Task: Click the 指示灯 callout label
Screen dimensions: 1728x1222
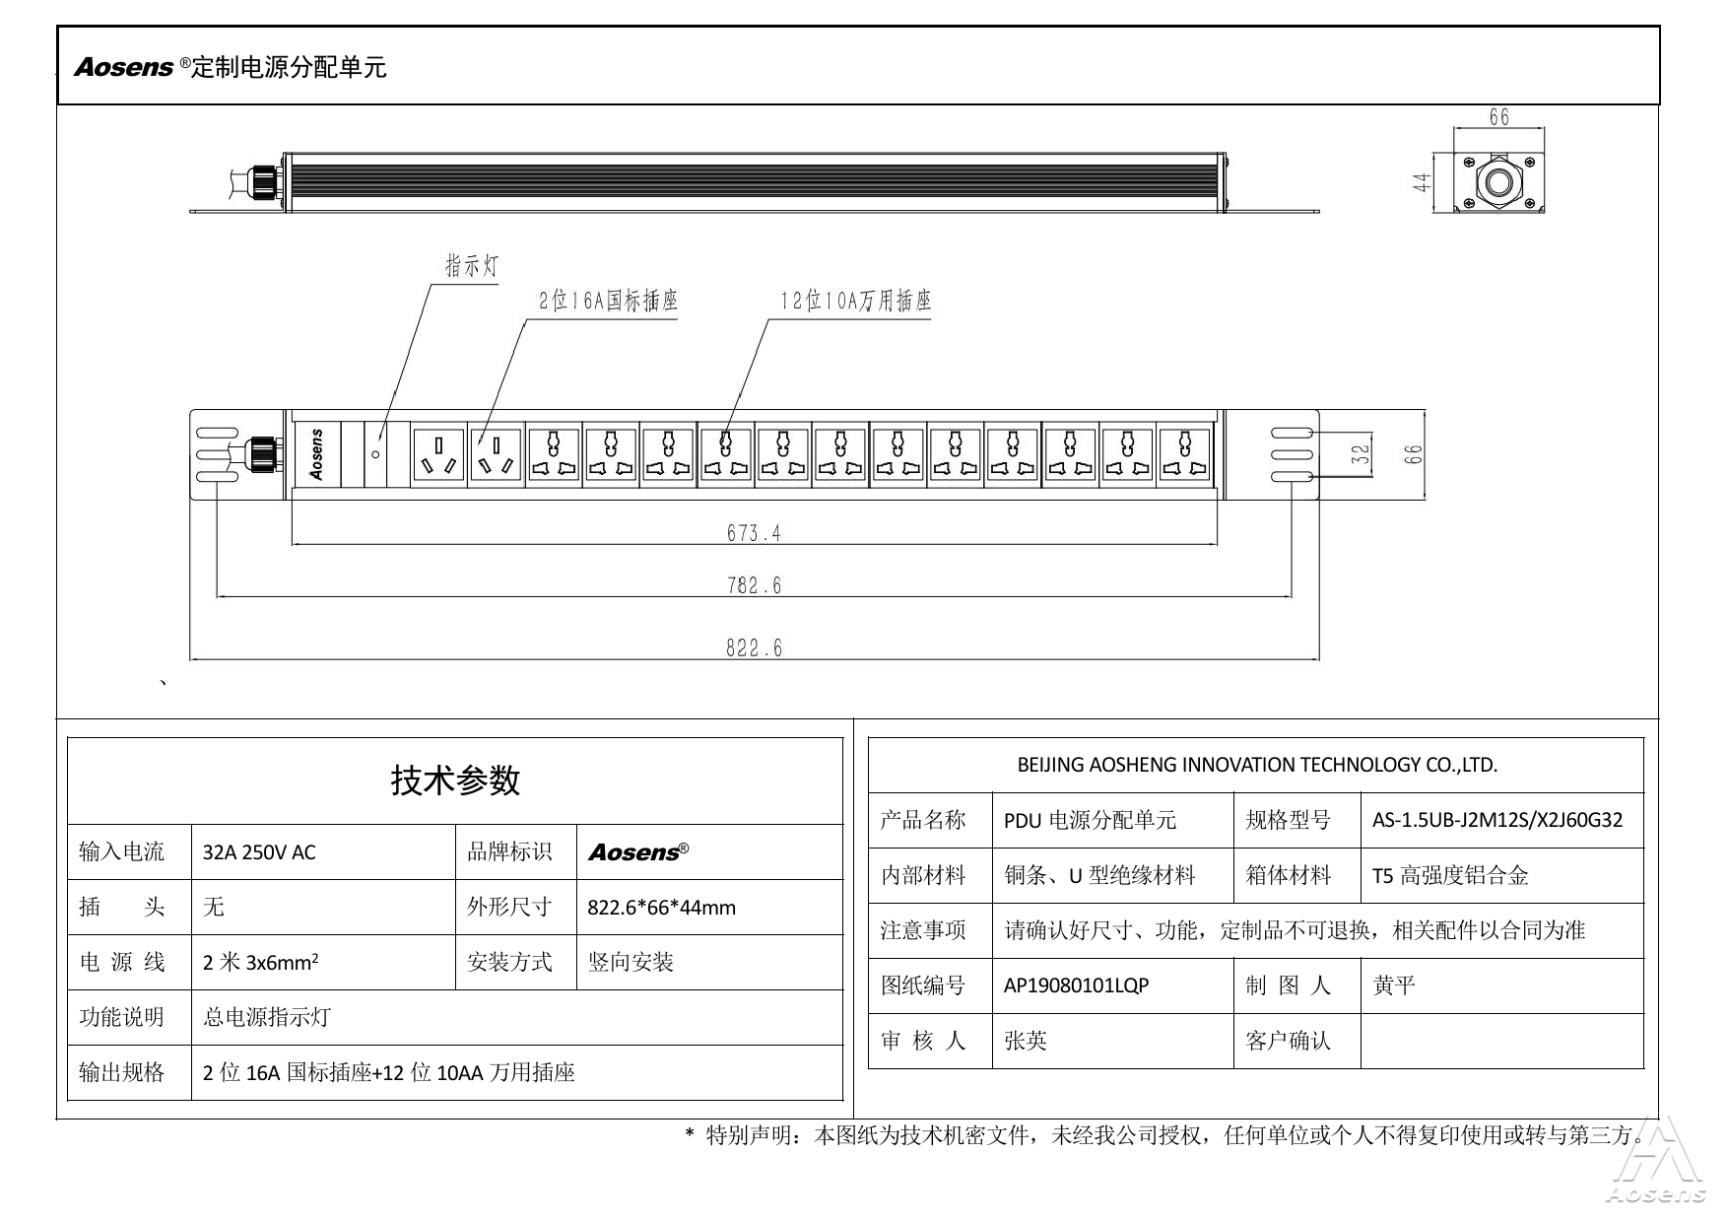Action: click(472, 266)
